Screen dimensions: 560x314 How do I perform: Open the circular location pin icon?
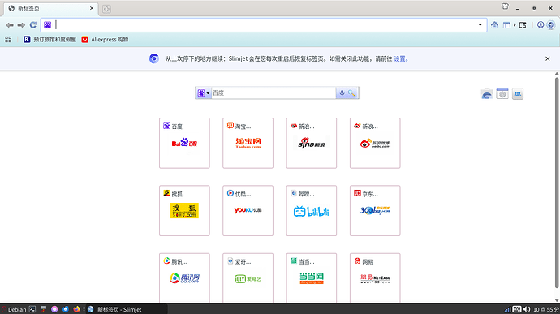[541, 24]
